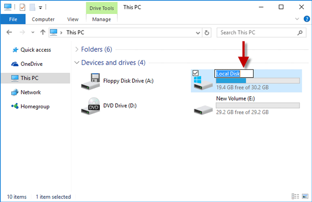Maximize the This PC window
Screen dimensions: 312x202
pos(281,7)
